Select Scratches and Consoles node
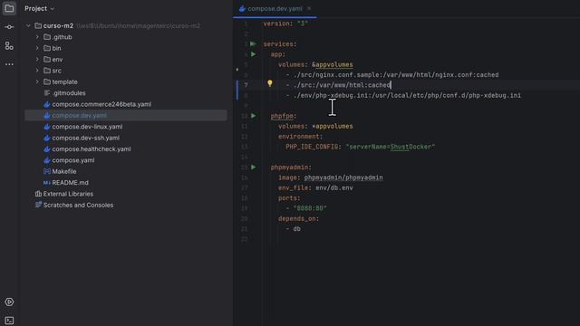The height and width of the screenshot is (326, 580). tap(78, 205)
